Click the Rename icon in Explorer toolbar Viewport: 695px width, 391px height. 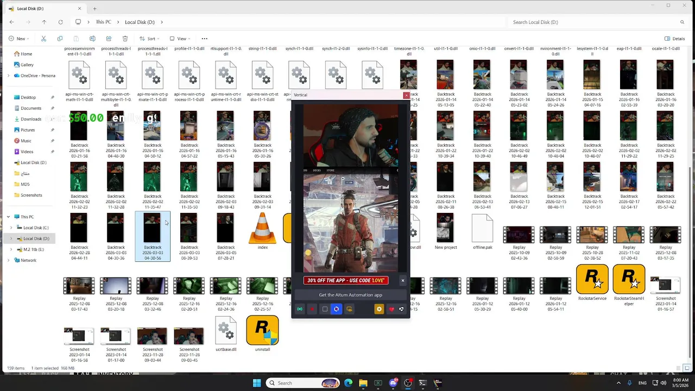pyautogui.click(x=92, y=39)
